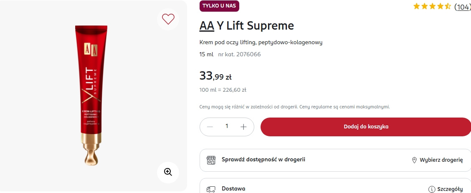471x193 pixels.
Task: Expand the Dostawa section label
Action: pyautogui.click(x=233, y=189)
